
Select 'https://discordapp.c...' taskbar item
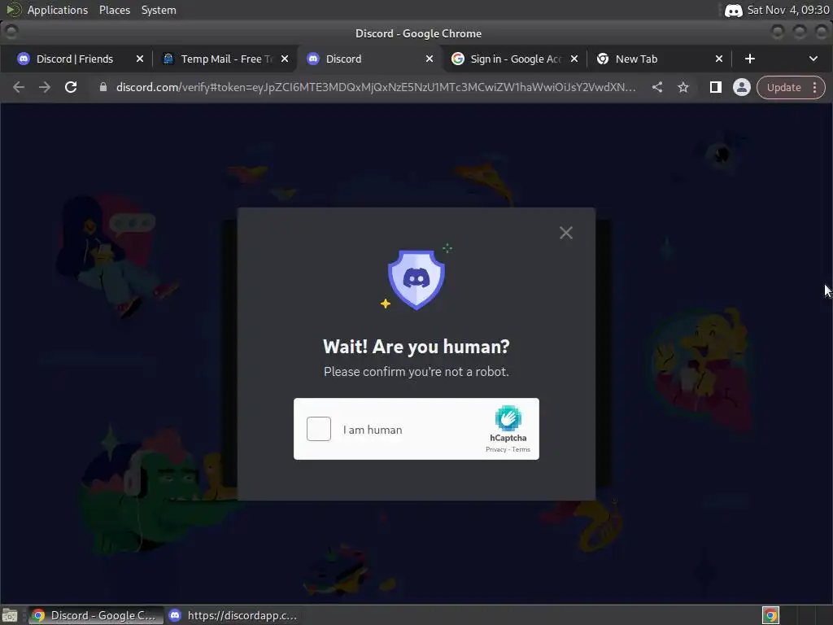click(x=233, y=615)
